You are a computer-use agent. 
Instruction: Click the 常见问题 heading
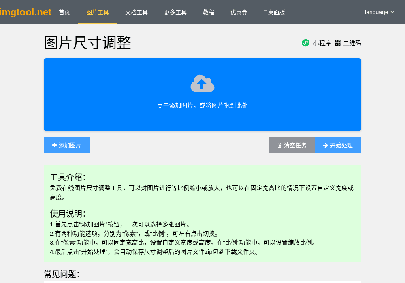point(62,274)
